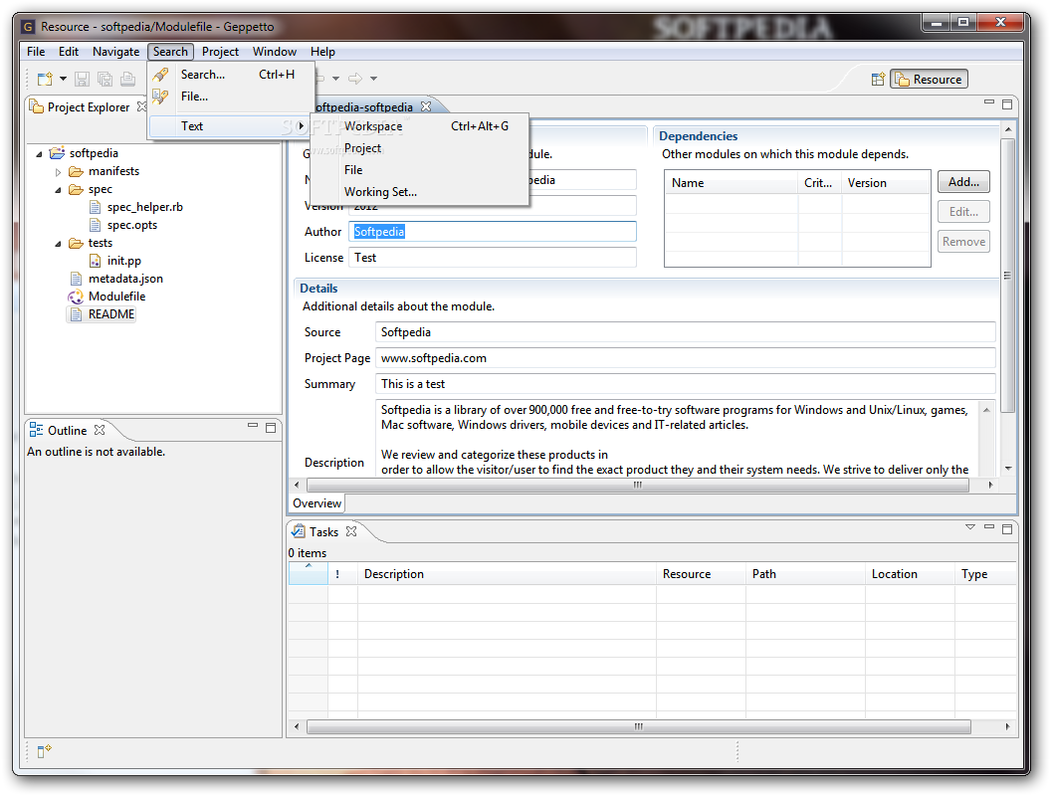Choose Working Set... in the Text submenu
This screenshot has width=1051, height=796.
[x=420, y=192]
